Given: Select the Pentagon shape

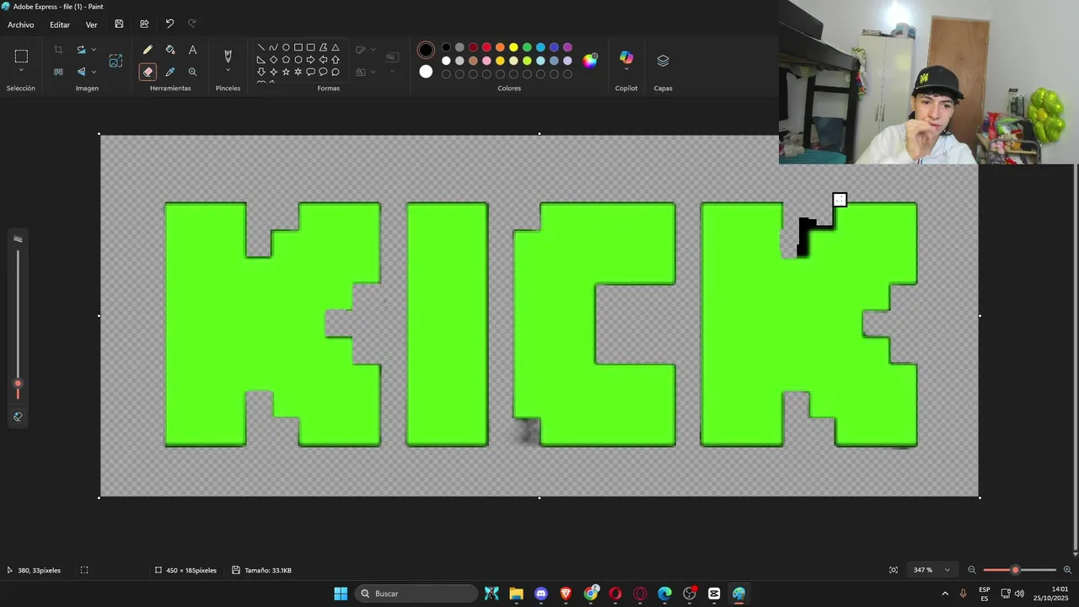Looking at the screenshot, I should 286,60.
